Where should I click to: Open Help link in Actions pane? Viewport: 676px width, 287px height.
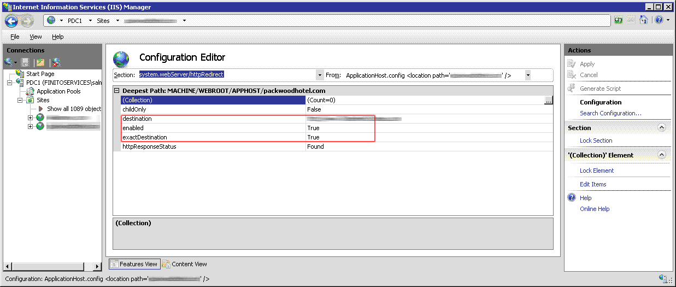pos(586,198)
